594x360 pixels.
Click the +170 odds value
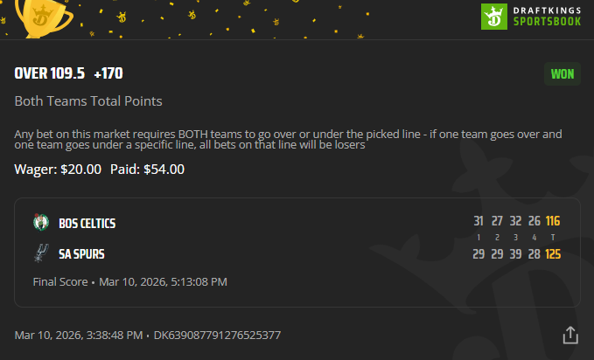tap(108, 73)
